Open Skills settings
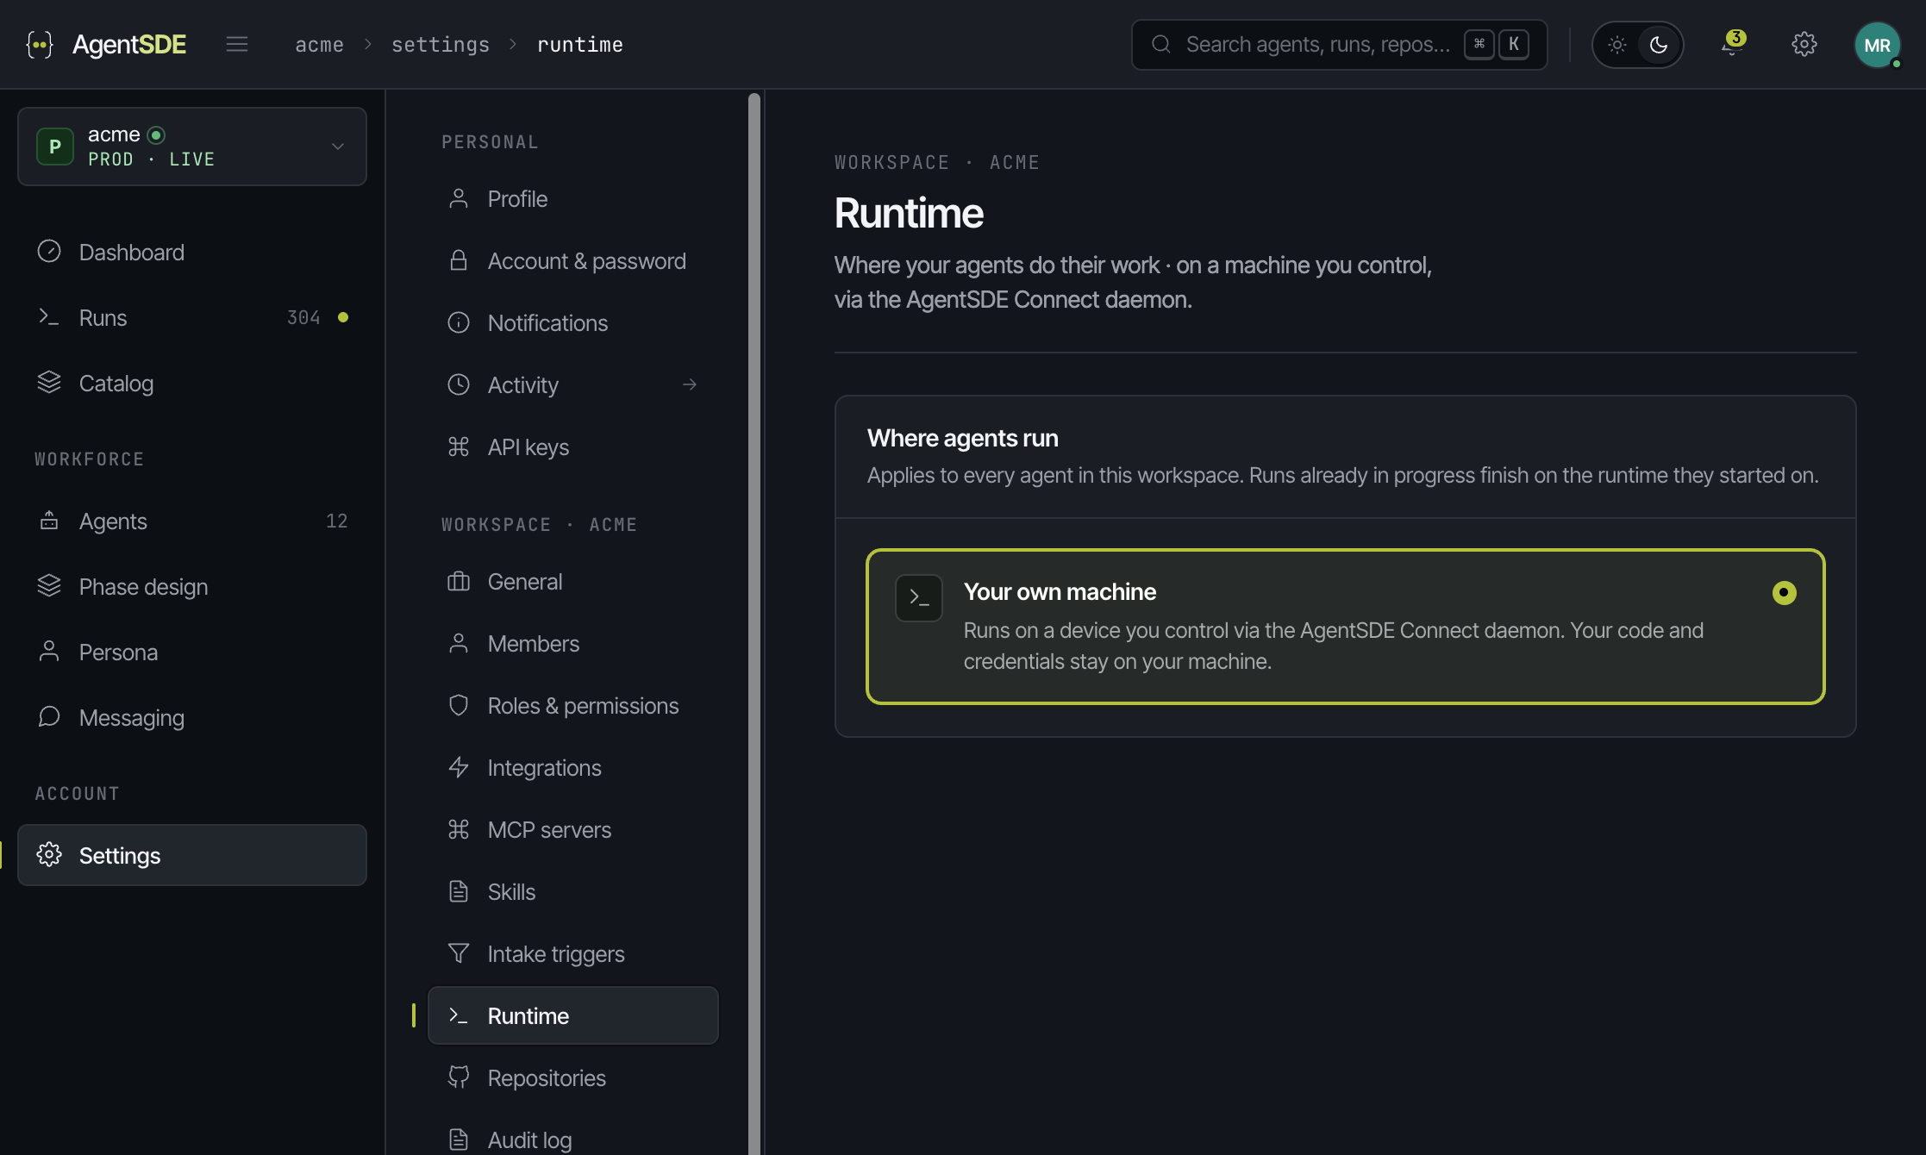 (573, 892)
